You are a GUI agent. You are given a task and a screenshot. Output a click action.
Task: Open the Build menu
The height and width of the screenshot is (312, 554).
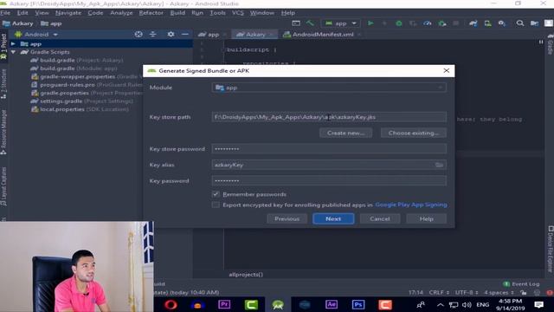coord(177,13)
